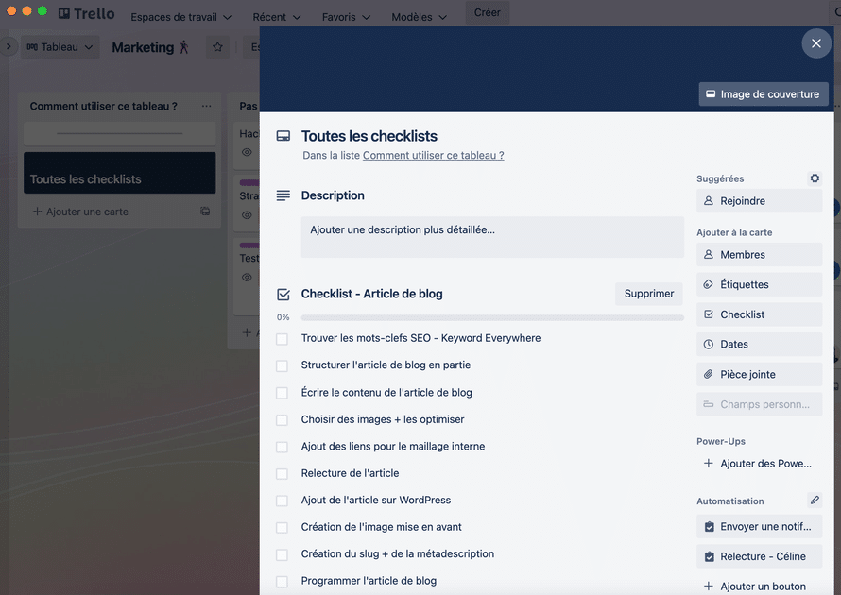The image size is (841, 595).
Task: Attach a Pièce jointe
Action: click(759, 374)
